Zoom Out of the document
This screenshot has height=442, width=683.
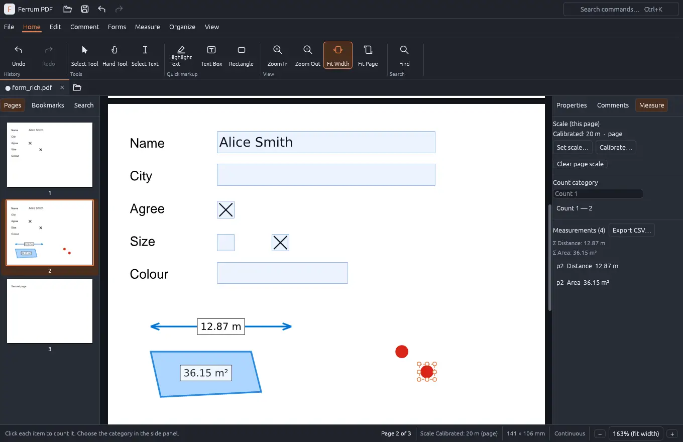pos(308,55)
